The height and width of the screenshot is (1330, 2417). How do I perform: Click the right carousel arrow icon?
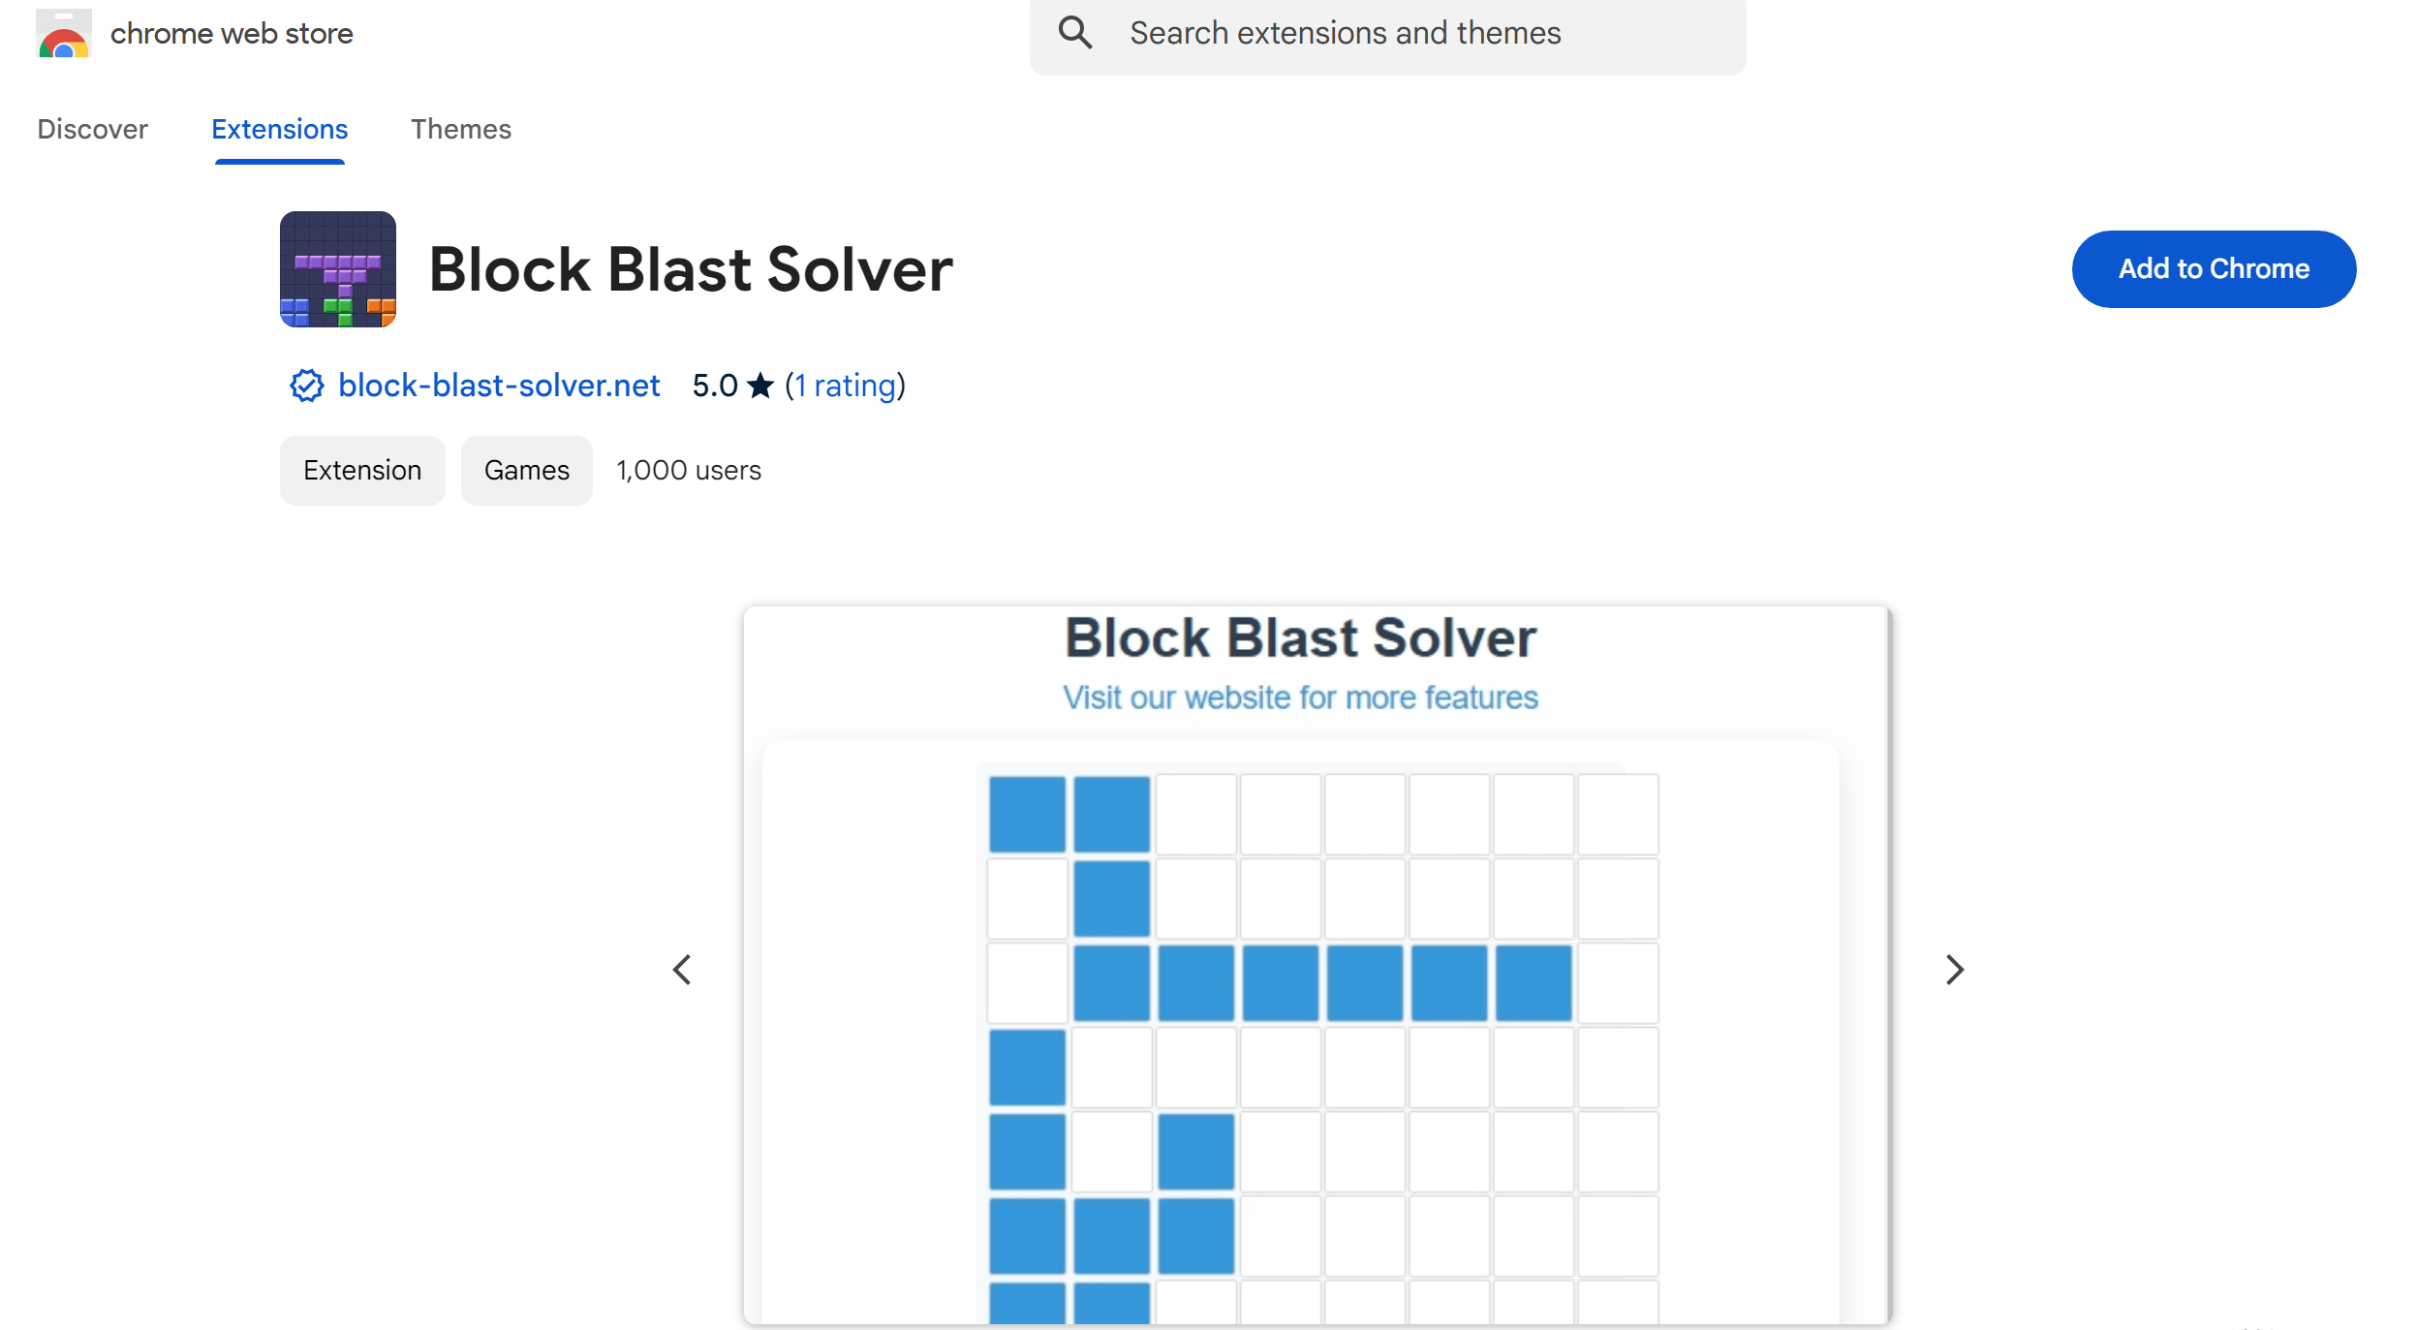pyautogui.click(x=1959, y=968)
